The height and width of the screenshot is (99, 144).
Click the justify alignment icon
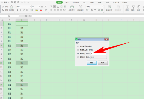coord(61,10)
